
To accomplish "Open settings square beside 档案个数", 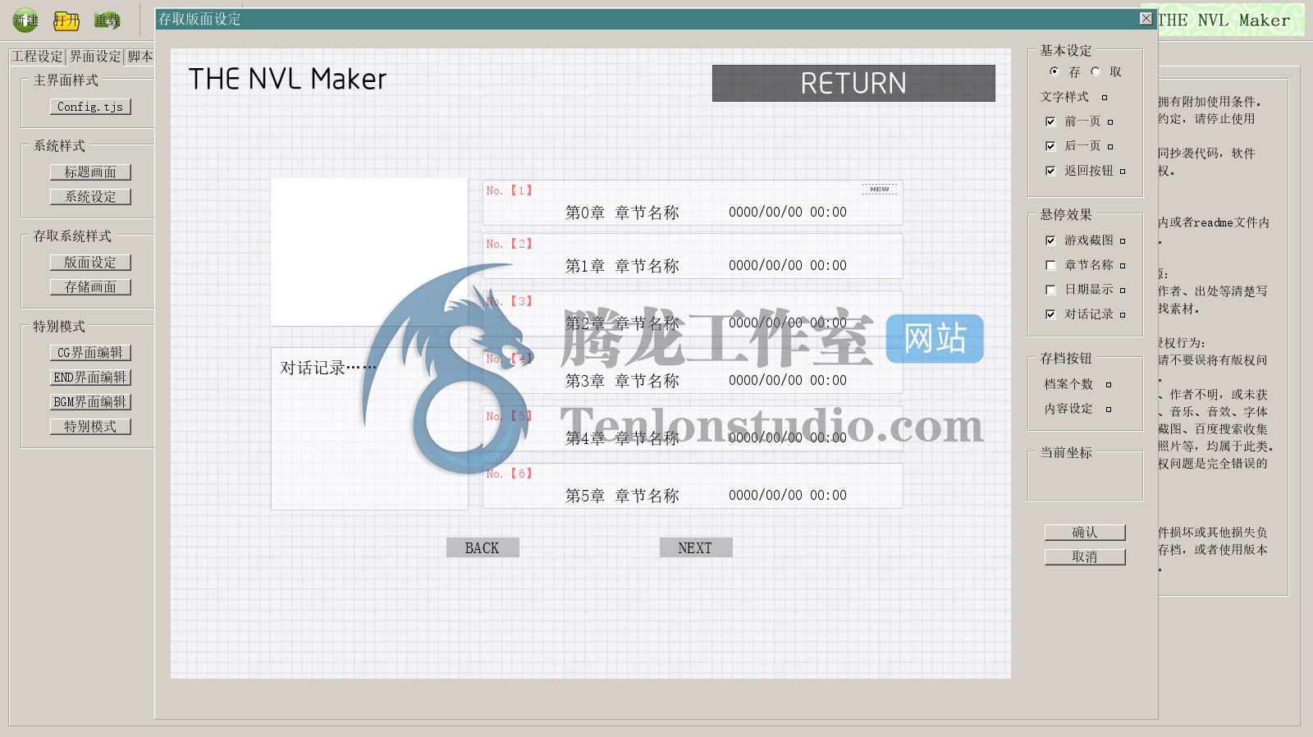I will (x=1109, y=385).
